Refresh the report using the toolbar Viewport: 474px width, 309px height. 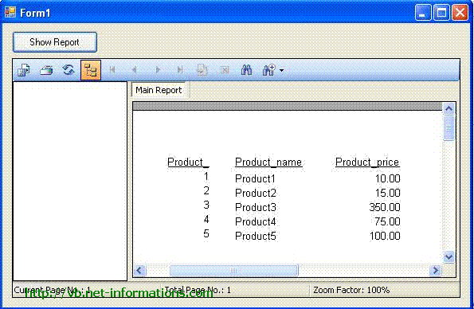point(69,70)
